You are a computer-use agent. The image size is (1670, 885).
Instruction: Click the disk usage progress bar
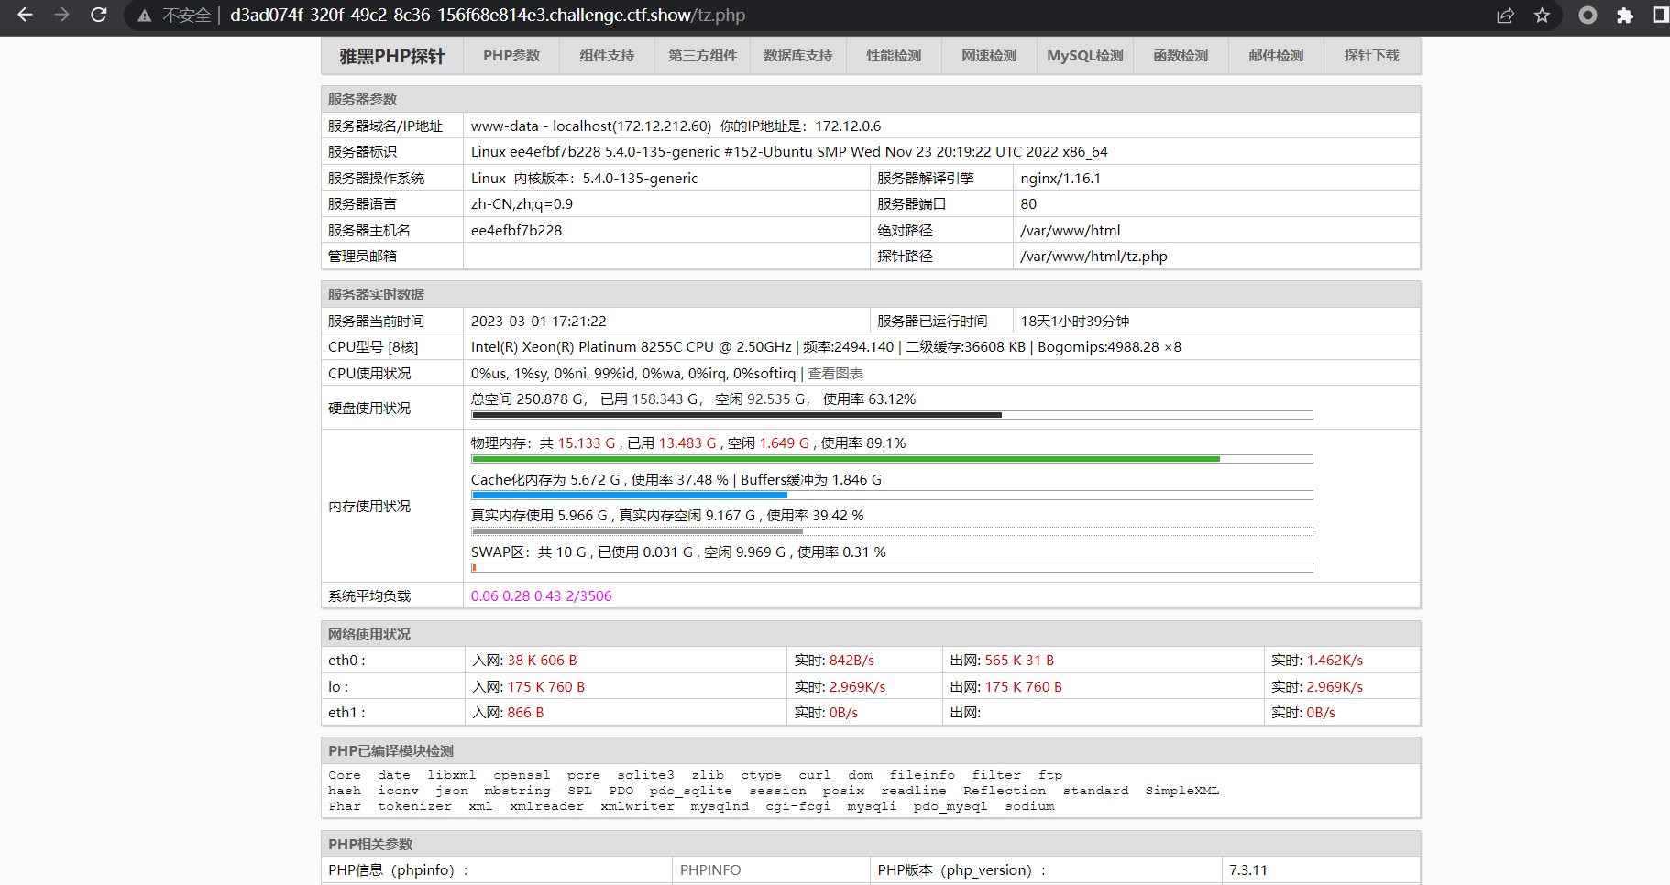[x=892, y=415]
